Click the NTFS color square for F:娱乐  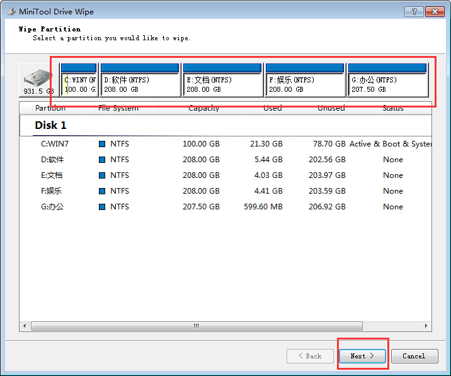click(x=102, y=191)
